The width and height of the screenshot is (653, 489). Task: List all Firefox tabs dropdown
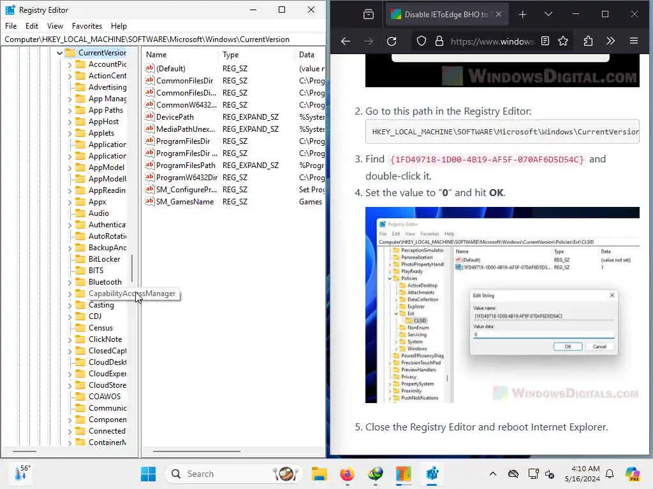[x=548, y=14]
